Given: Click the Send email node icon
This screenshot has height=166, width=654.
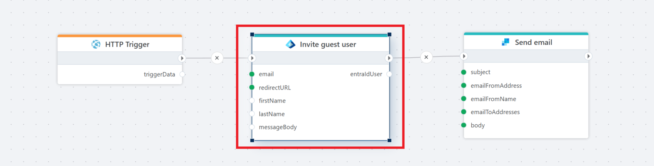Looking at the screenshot, I should (x=505, y=42).
